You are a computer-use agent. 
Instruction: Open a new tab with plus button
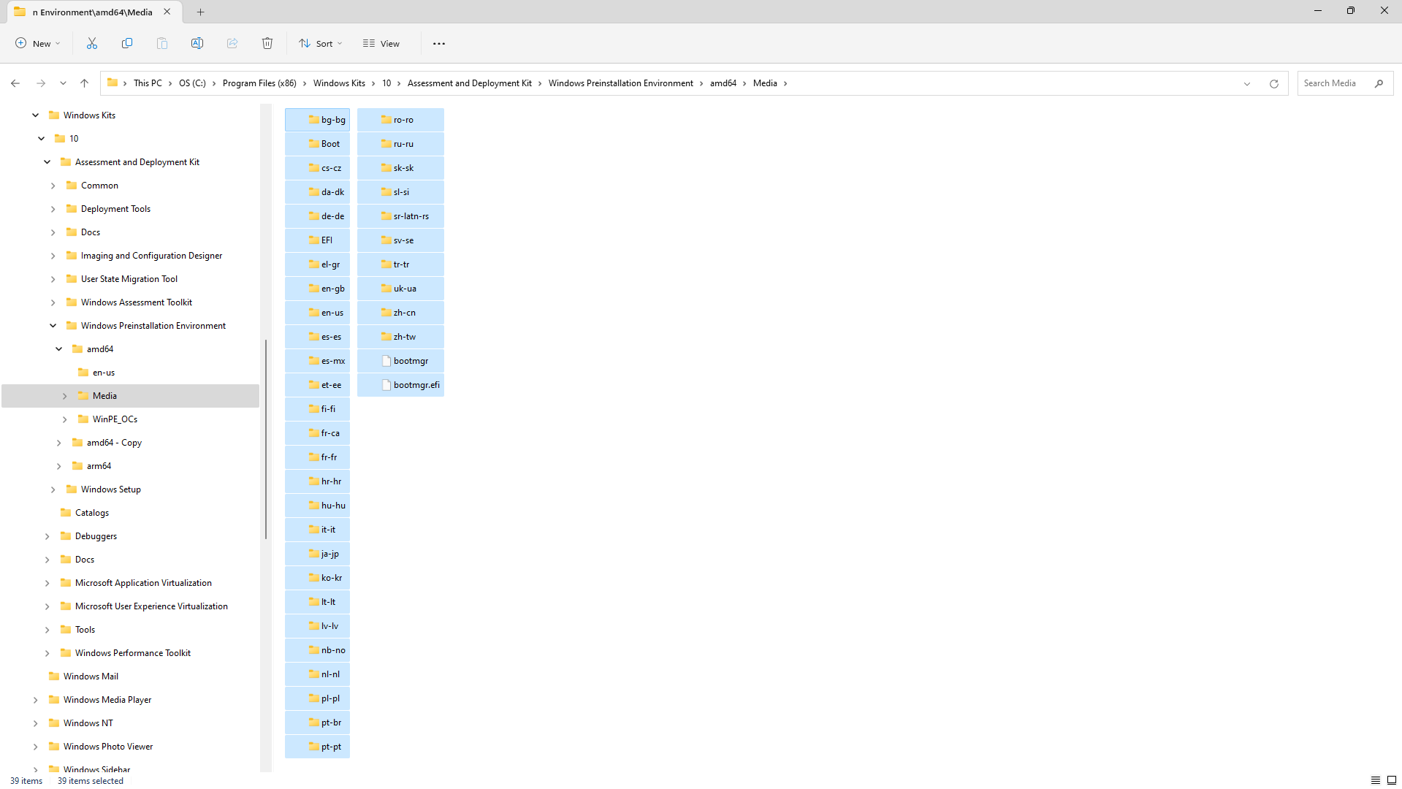(x=201, y=12)
